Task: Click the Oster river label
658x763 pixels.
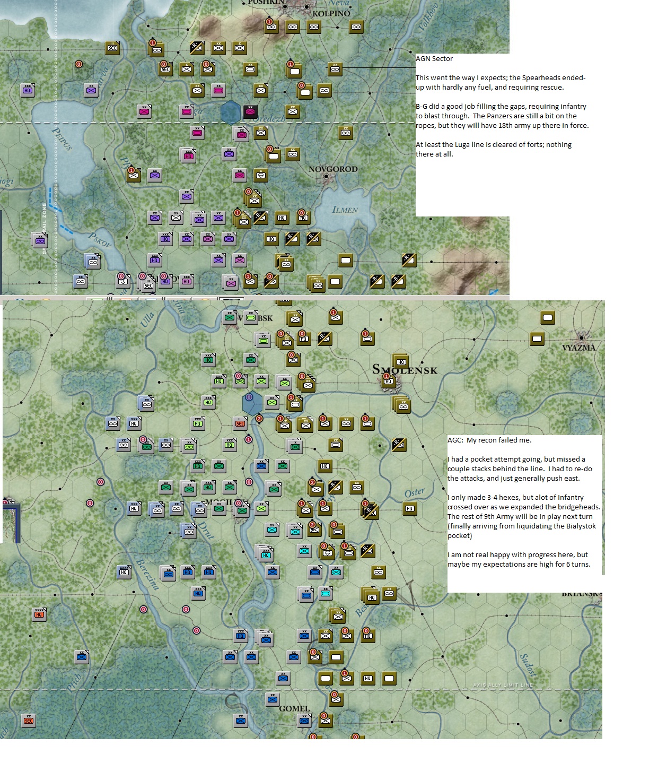Action: tap(415, 493)
